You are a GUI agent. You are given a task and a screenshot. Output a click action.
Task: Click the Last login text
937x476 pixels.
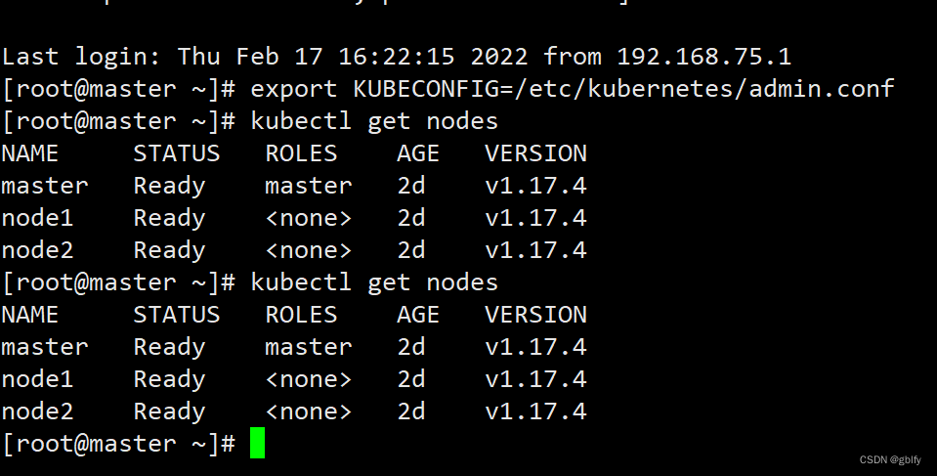point(82,57)
